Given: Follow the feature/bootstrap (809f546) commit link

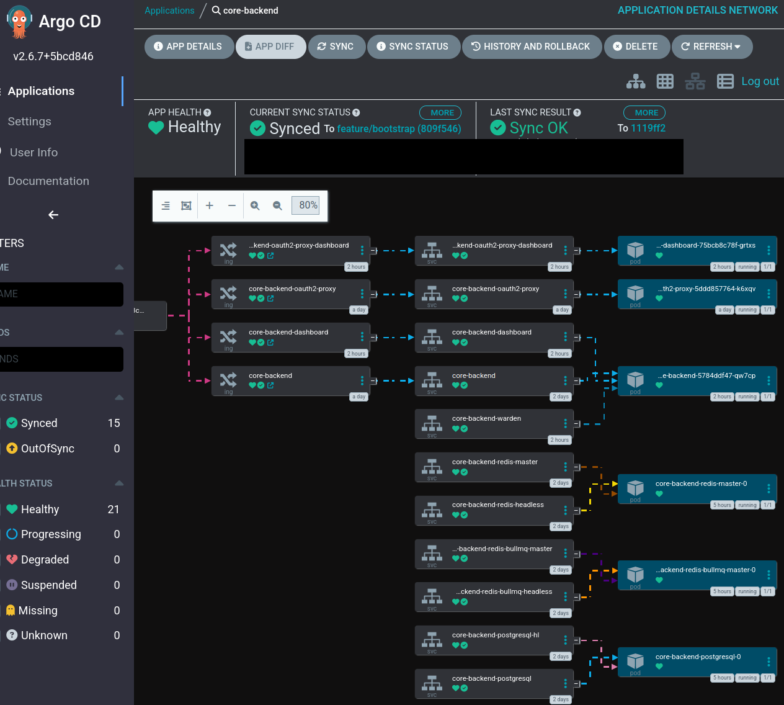Looking at the screenshot, I should (x=399, y=128).
